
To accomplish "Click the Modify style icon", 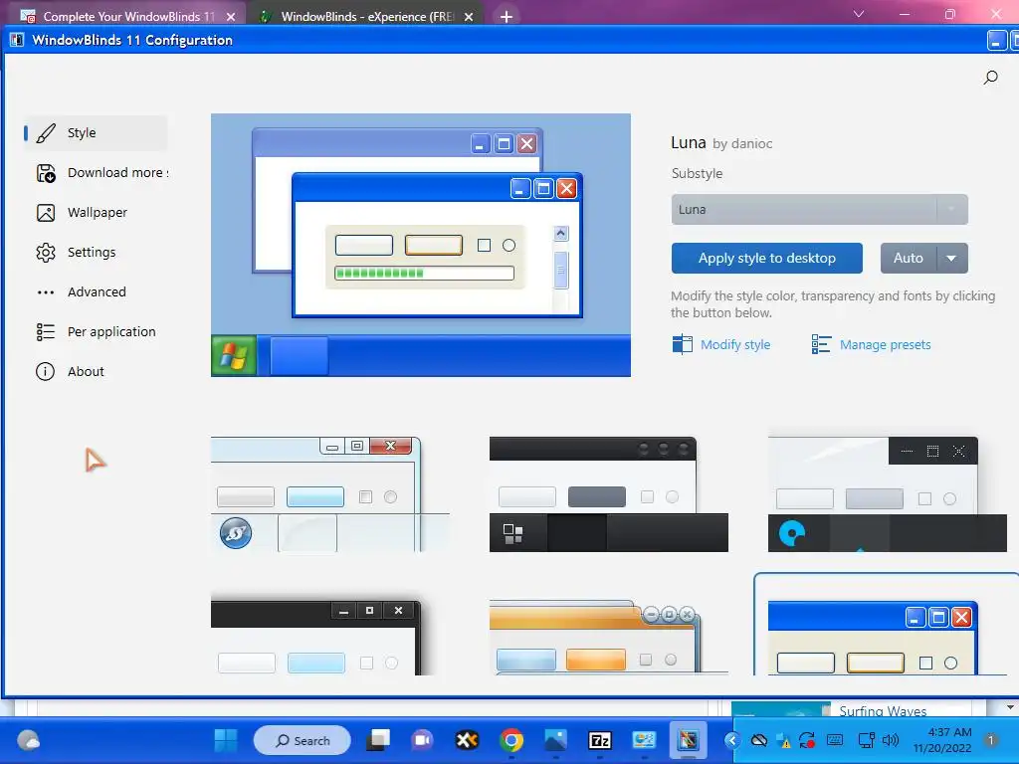I will pos(682,344).
